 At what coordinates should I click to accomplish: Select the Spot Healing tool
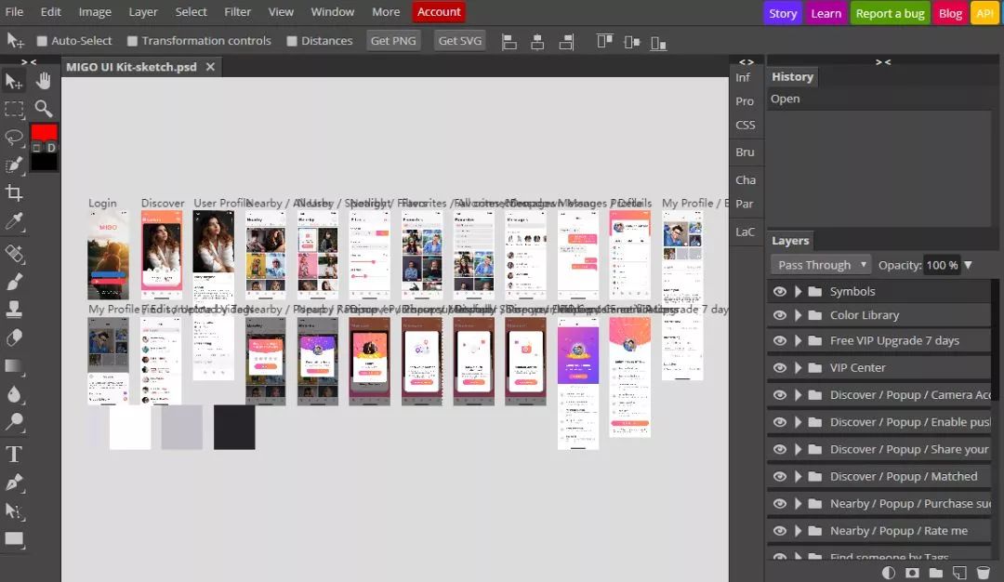[x=13, y=254]
